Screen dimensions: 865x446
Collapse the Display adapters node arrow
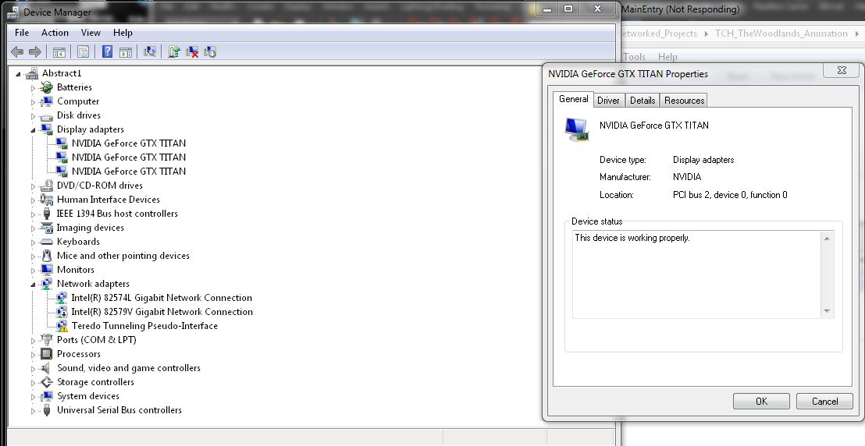coord(33,130)
